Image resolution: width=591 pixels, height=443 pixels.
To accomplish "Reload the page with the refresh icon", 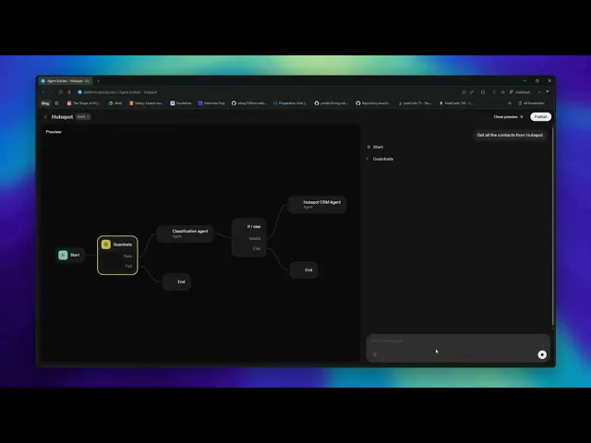I will pyautogui.click(x=61, y=92).
